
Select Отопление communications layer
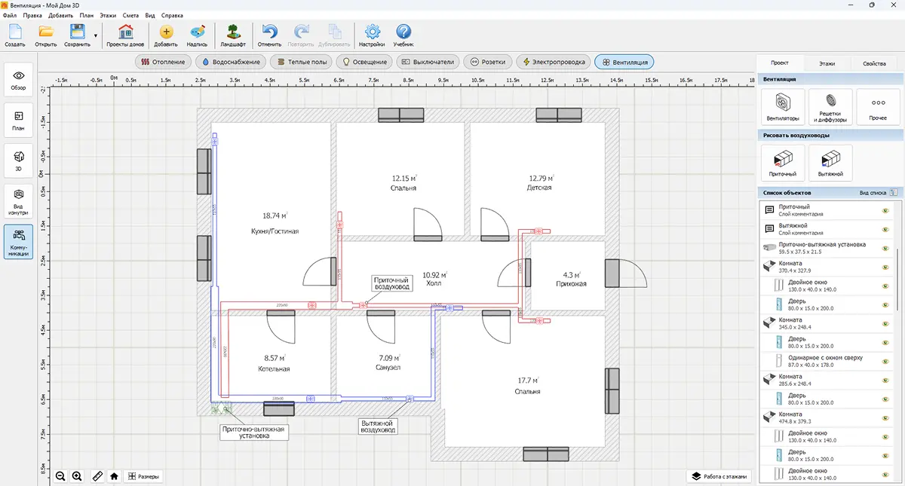pos(163,62)
